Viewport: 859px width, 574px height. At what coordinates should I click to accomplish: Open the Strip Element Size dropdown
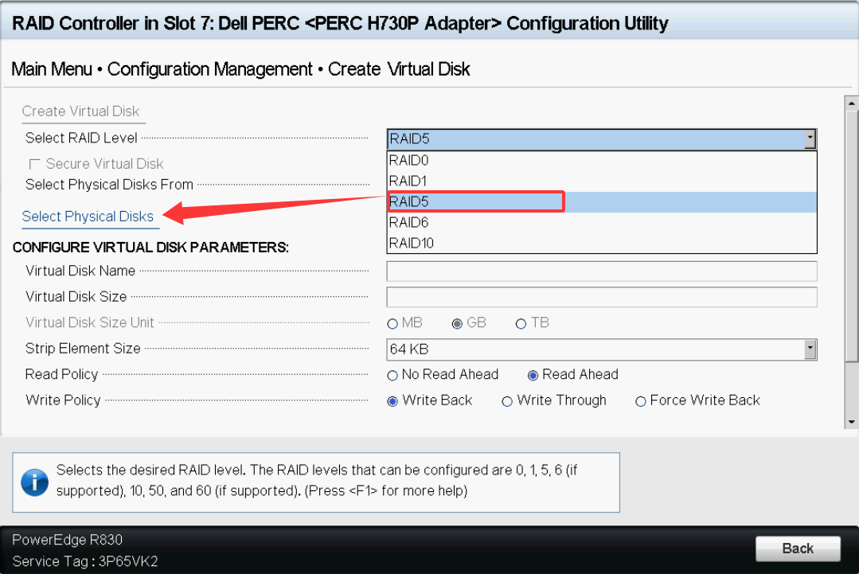(x=810, y=349)
